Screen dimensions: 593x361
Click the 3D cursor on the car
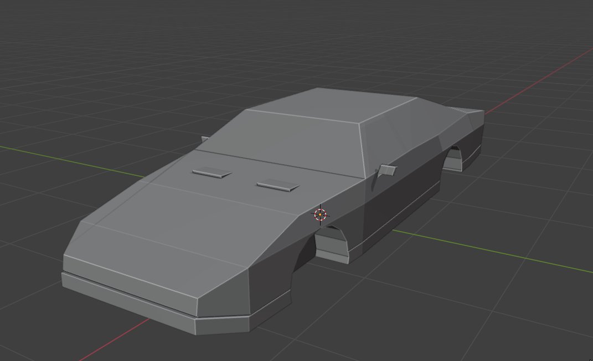coord(321,214)
